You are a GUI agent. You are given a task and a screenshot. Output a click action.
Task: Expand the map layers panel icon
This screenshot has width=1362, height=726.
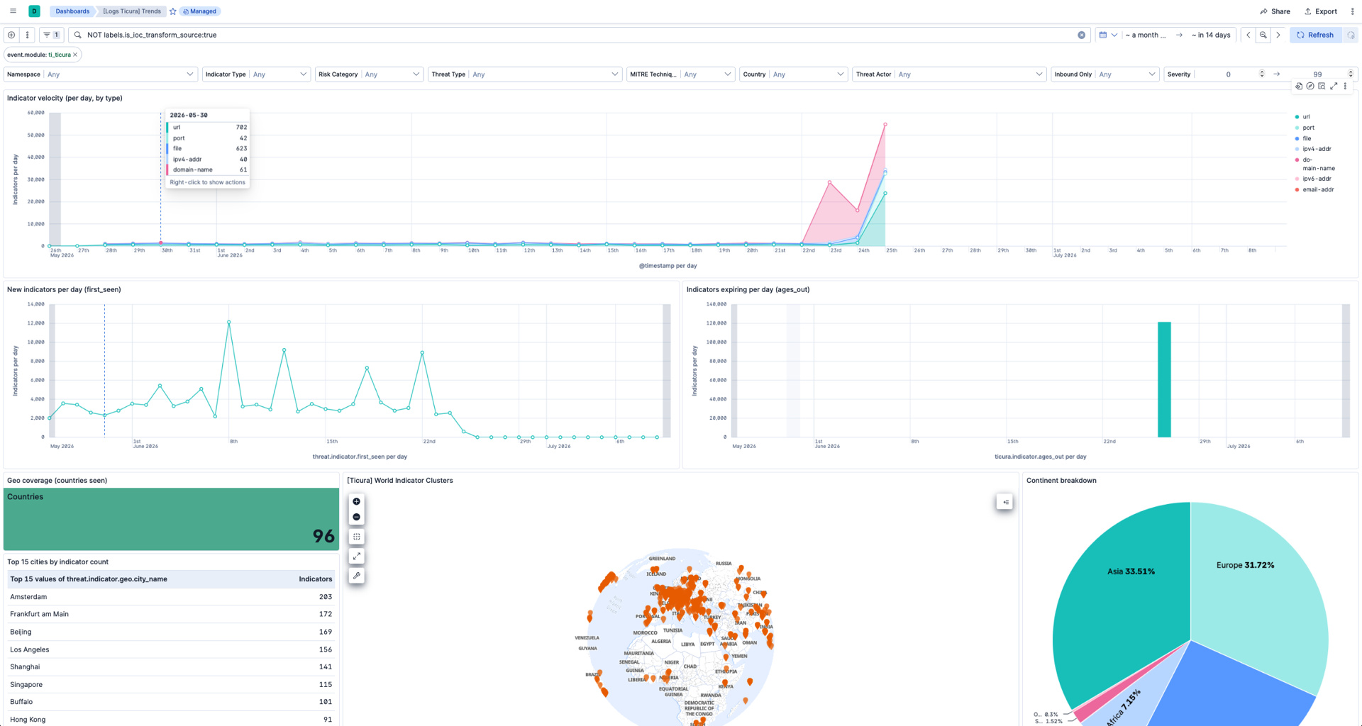pos(1004,502)
